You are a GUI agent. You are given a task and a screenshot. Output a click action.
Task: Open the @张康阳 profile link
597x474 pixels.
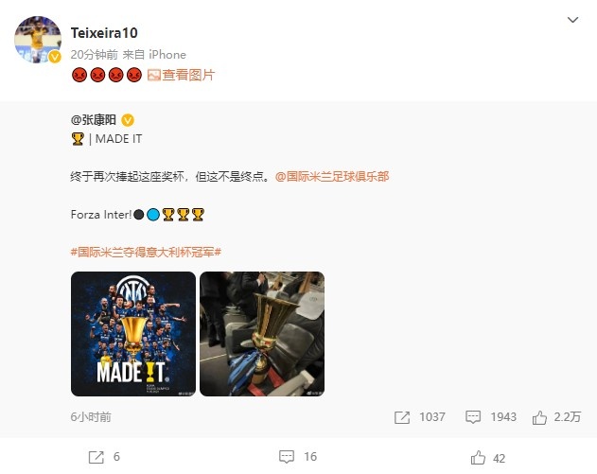(94, 120)
